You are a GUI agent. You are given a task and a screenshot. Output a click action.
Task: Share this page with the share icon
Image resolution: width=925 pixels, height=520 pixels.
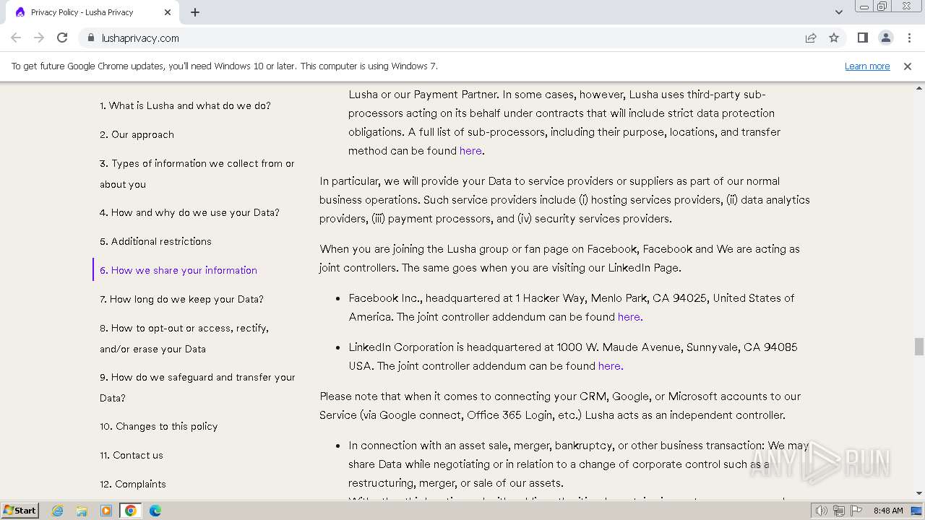tap(811, 38)
